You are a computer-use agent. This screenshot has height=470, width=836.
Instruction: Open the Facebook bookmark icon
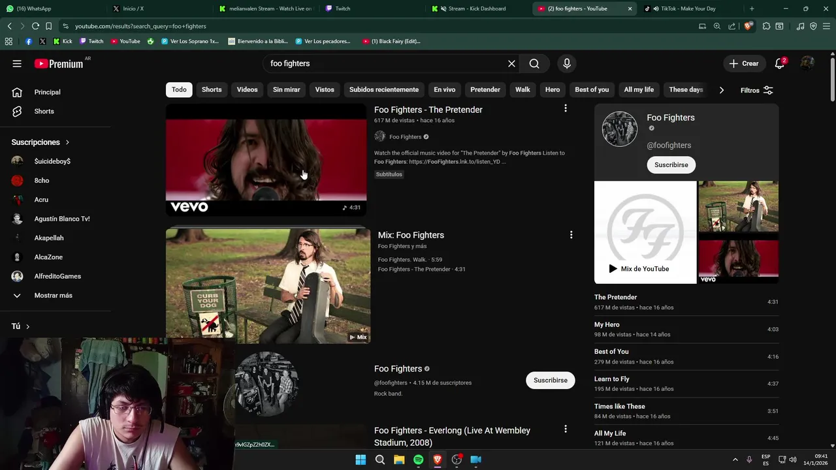[28, 41]
